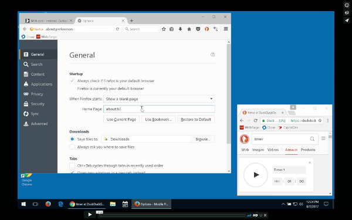The width and height of the screenshot is (352, 220).
Task: Open the Chase bookmark in Firefox bookmarks bar
Action: (28, 36)
